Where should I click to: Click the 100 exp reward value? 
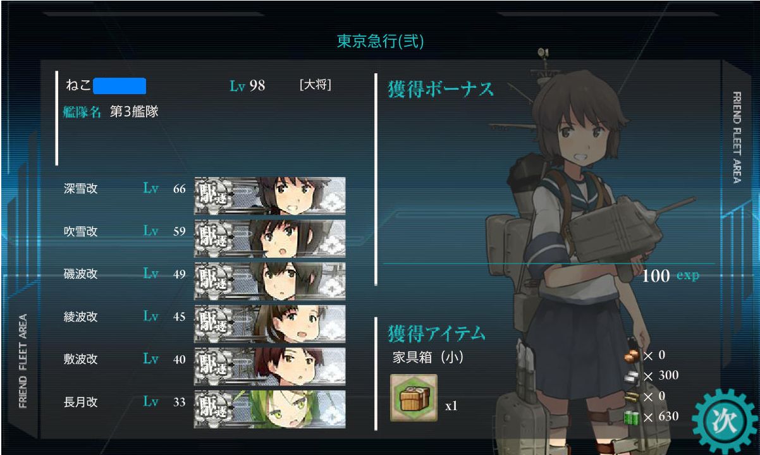[x=671, y=276]
